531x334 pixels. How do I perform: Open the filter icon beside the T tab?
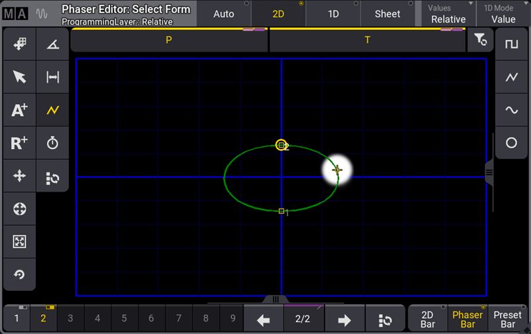click(481, 41)
